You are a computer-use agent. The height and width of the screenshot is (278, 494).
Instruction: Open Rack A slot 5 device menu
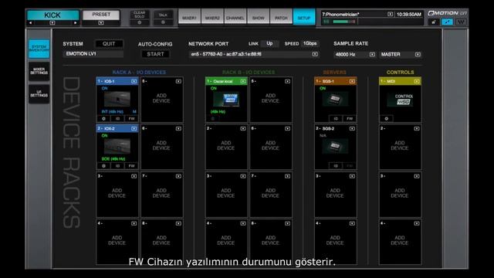click(178, 81)
